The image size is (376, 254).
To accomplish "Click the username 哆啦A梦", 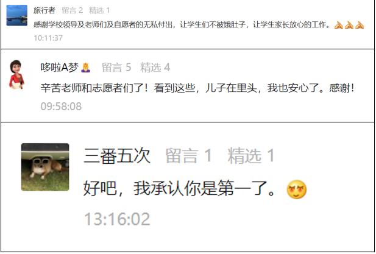I will [x=60, y=68].
